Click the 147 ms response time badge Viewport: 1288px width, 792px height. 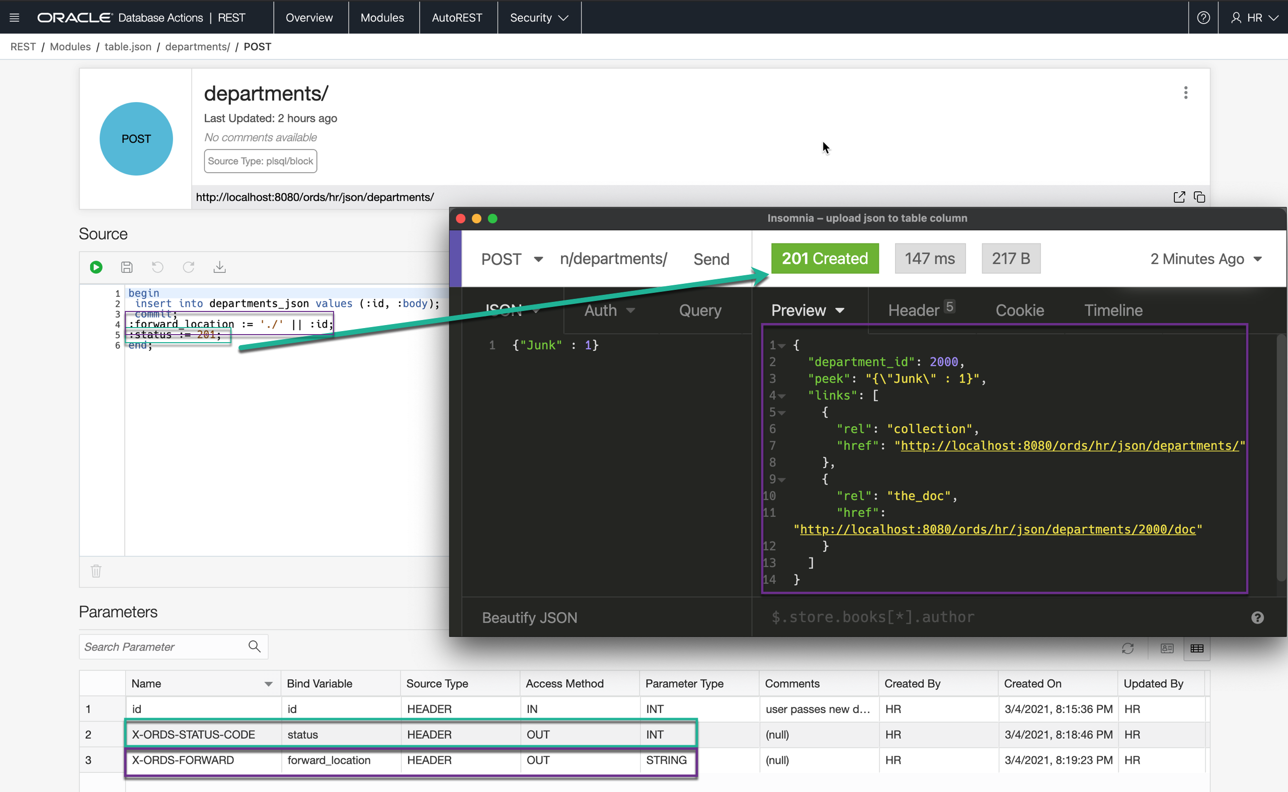(x=930, y=258)
